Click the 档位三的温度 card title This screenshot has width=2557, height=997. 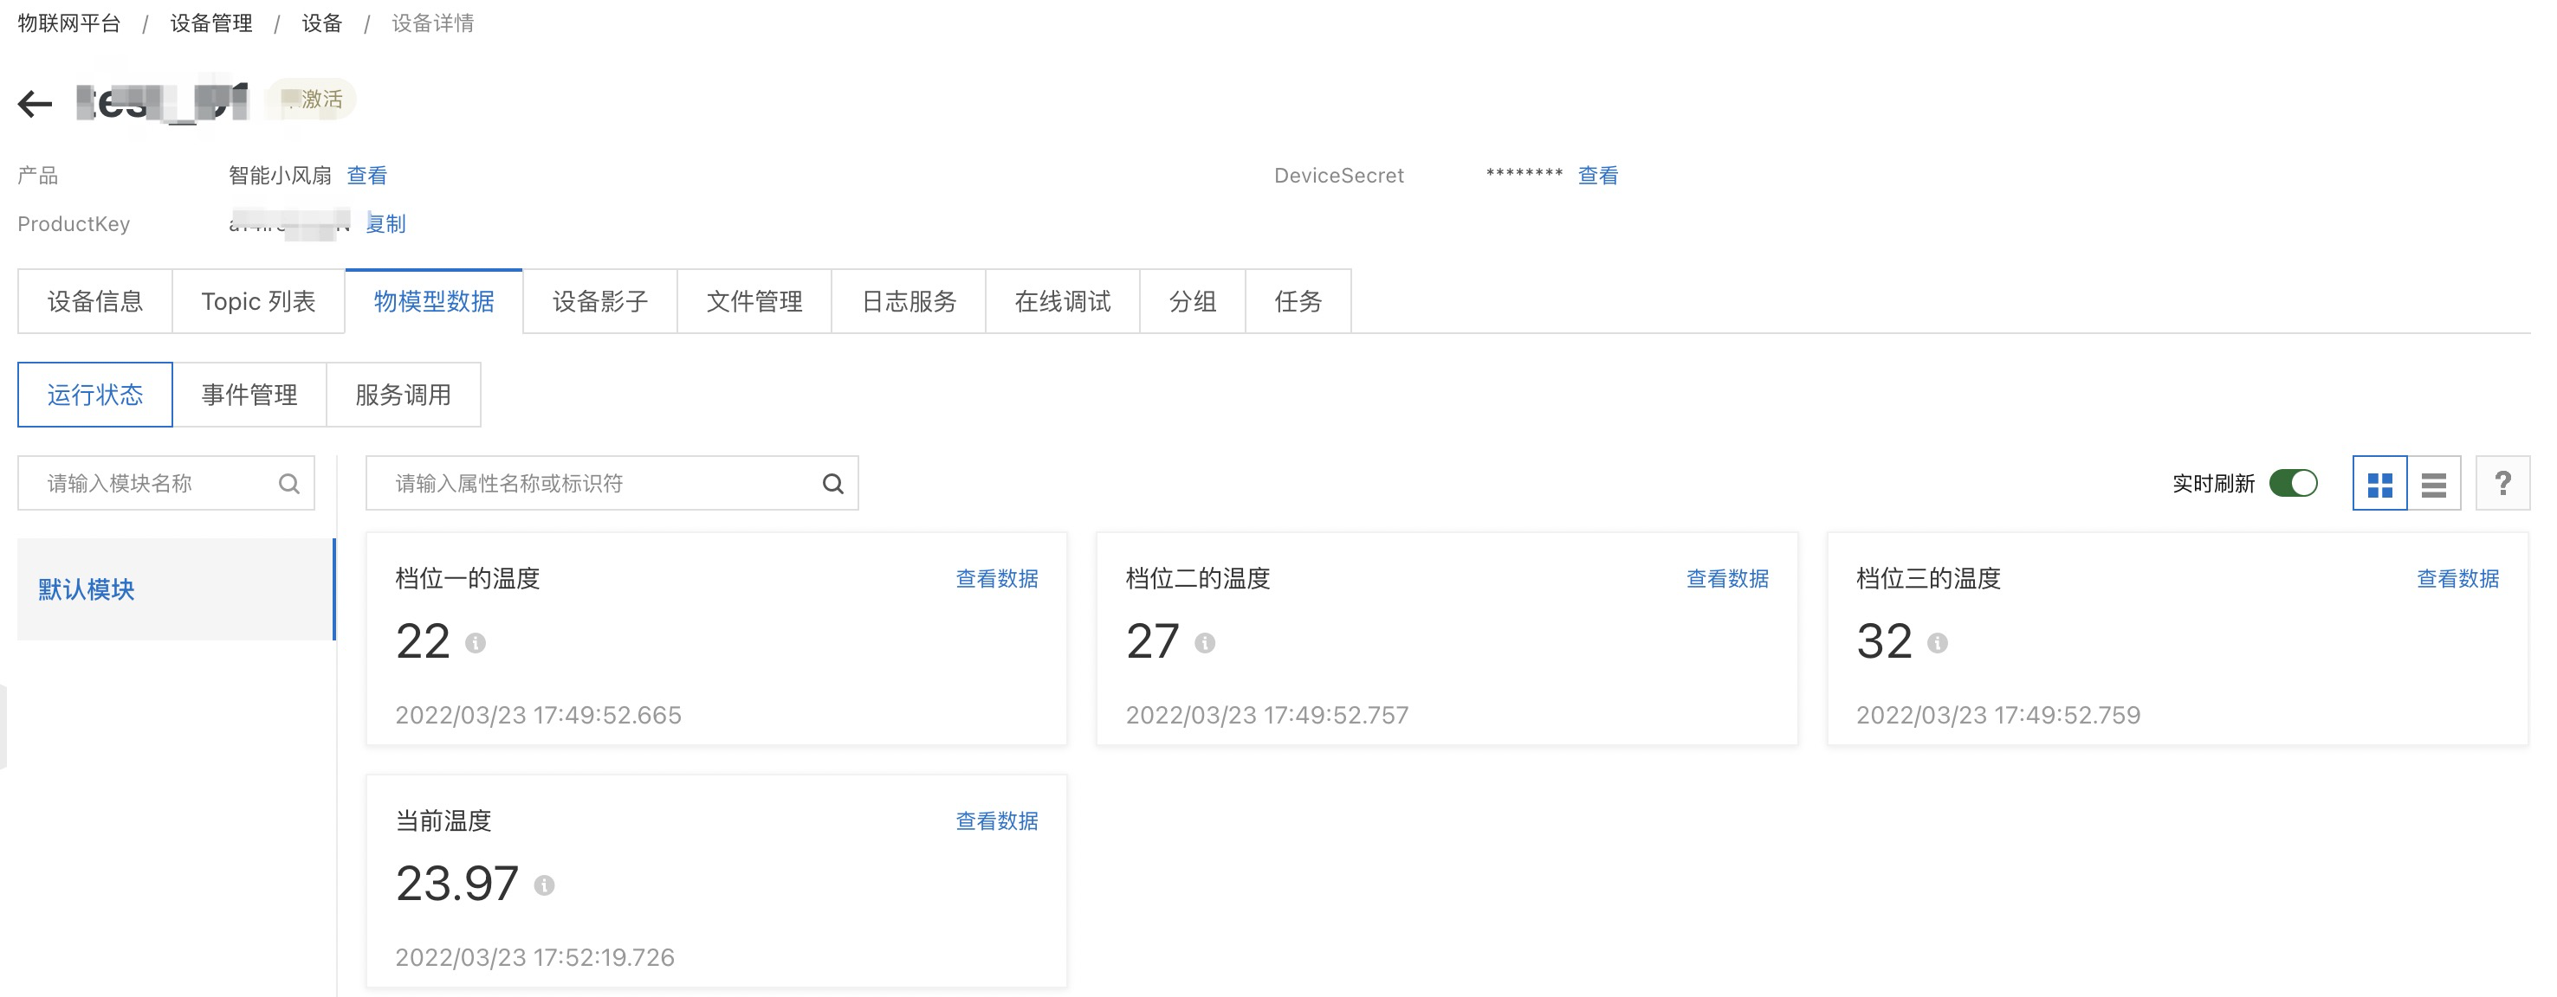pyautogui.click(x=1929, y=578)
